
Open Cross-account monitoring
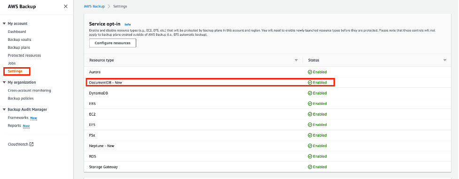point(29,91)
